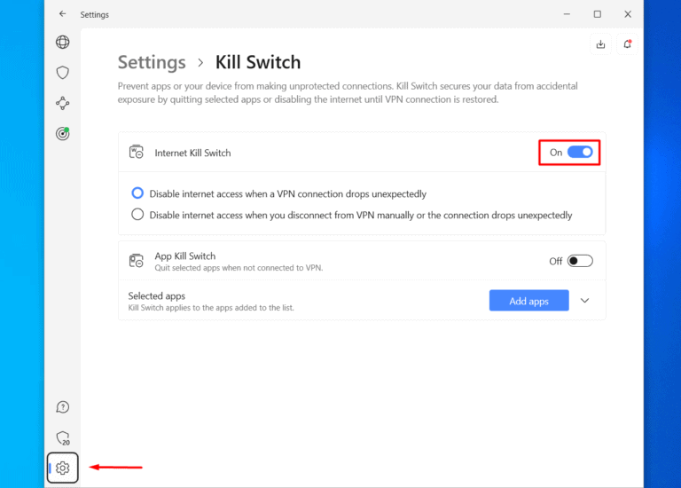Open the shield Threat Protection sidebar icon
681x488 pixels.
point(62,73)
